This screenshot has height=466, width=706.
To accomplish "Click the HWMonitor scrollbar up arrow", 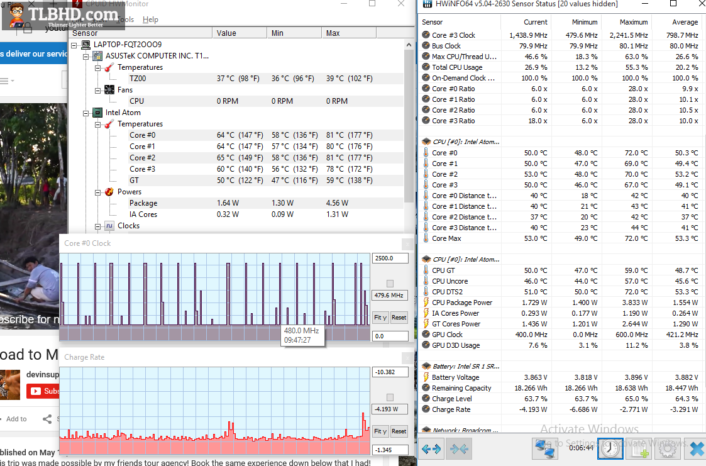I will click(x=409, y=45).
